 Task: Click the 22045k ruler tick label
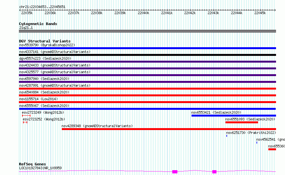click(260, 13)
